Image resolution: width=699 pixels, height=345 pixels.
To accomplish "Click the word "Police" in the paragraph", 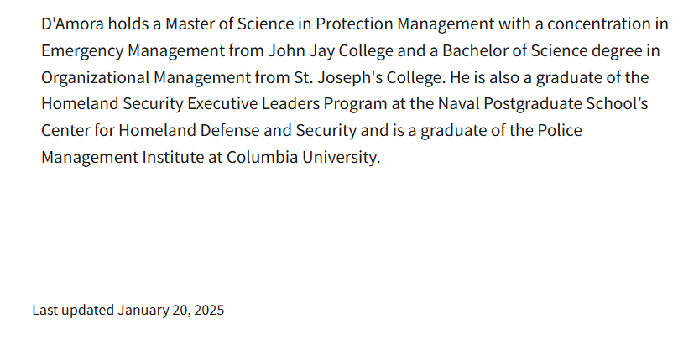I will [558, 131].
